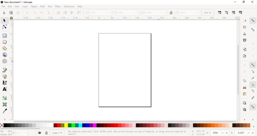Toggle snap to smooth nodes
Image resolution: width=257 pixels, height=136 pixels.
pyautogui.click(x=253, y=91)
